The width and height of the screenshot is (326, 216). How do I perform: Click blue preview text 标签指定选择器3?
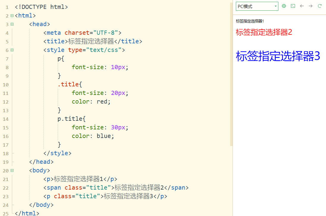(x=278, y=56)
